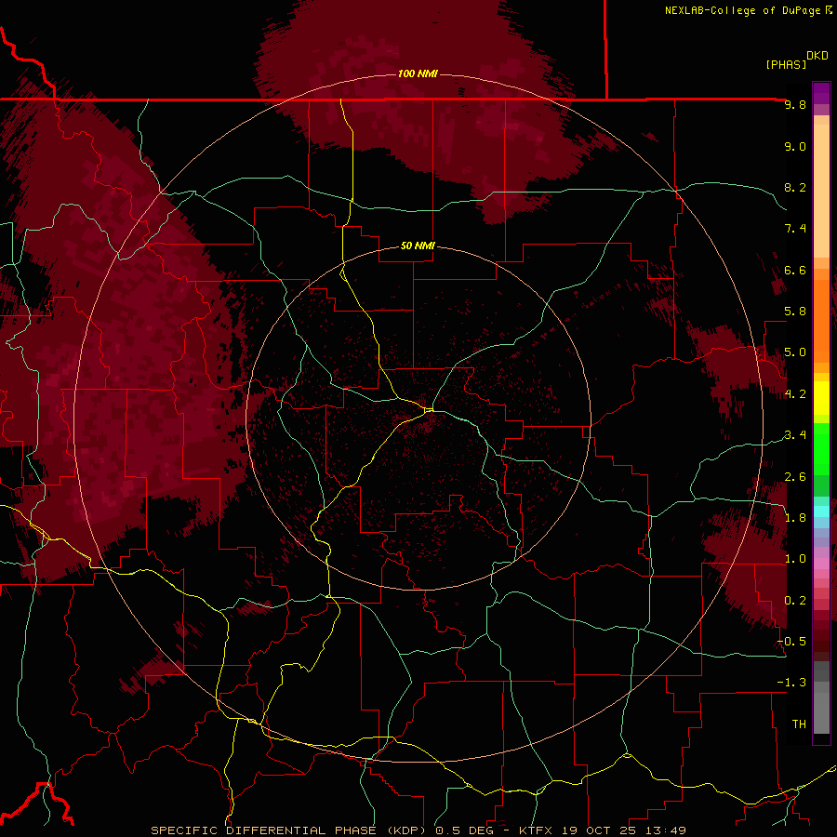Click the 0.5 DEG elevation text
Image resolution: width=837 pixels, height=837 pixels.
coord(464,830)
